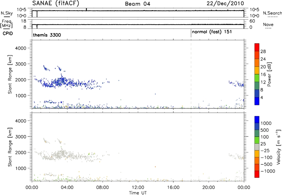Pick the gray Velocity segment between 25 and -25
The height and width of the screenshot is (195, 282).
point(257,147)
